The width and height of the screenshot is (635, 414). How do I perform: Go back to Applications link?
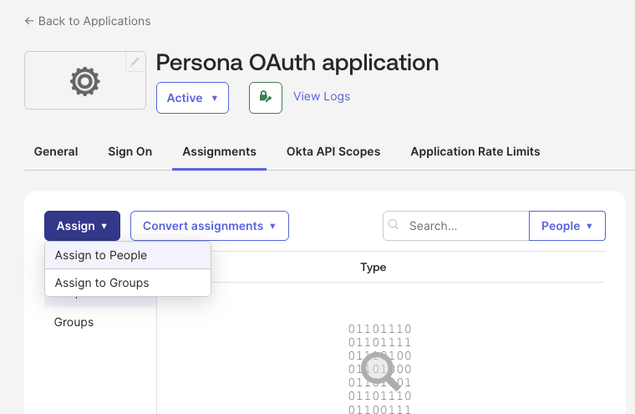[88, 21]
